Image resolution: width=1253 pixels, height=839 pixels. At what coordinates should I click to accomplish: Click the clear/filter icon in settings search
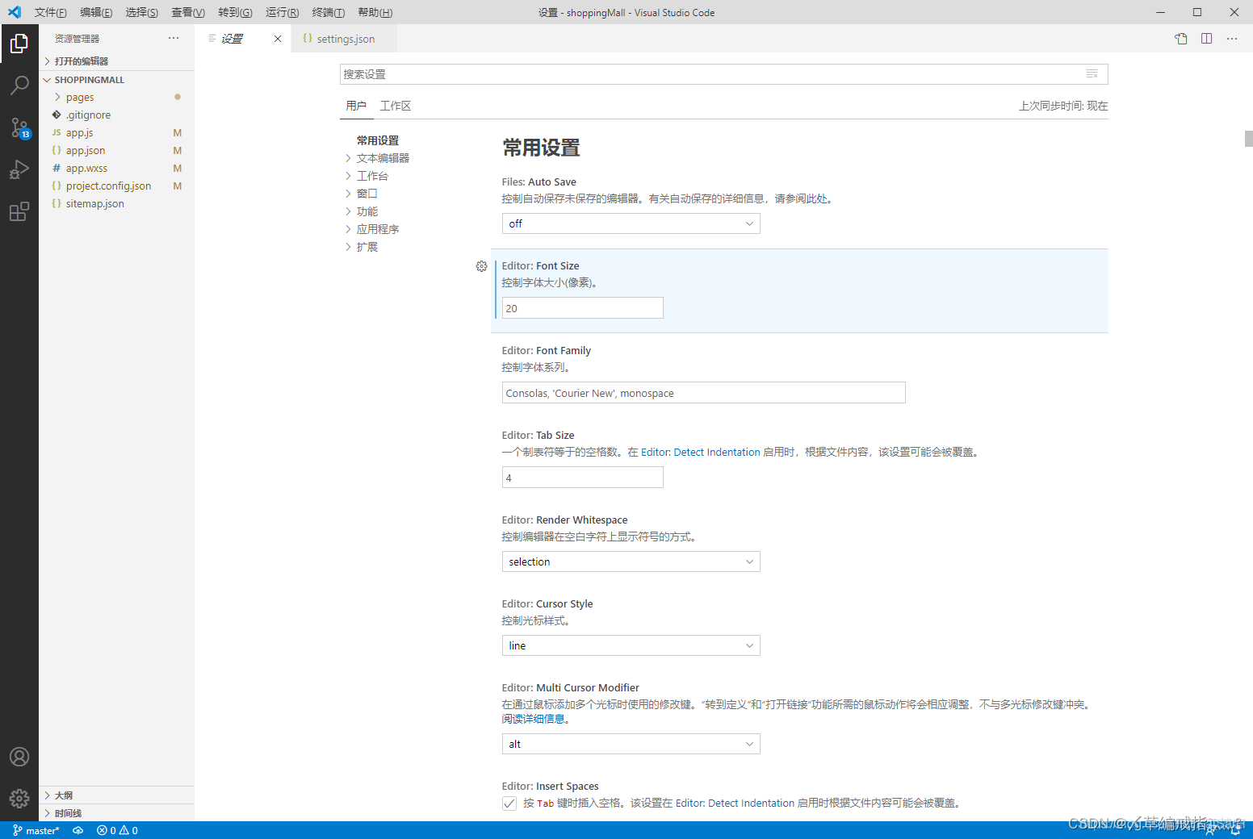pyautogui.click(x=1092, y=74)
